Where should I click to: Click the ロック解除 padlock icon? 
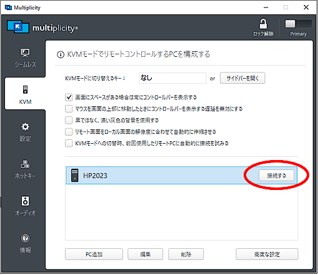click(x=263, y=24)
